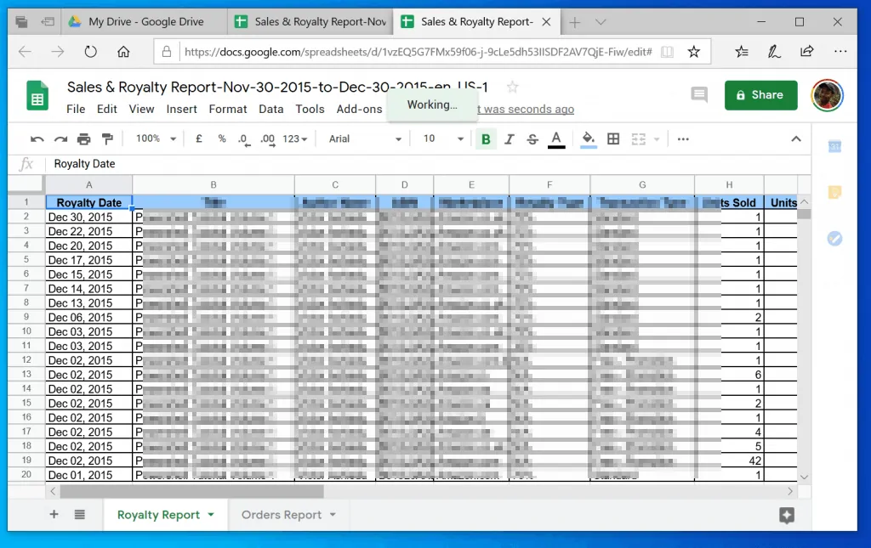Viewport: 871px width, 548px height.
Task: Expand the font size 10 dropdown
Action: [x=443, y=138]
